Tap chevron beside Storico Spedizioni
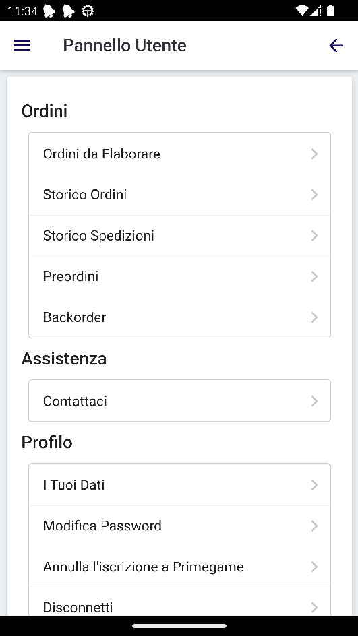Screen dimensions: 358x636 tap(314, 236)
